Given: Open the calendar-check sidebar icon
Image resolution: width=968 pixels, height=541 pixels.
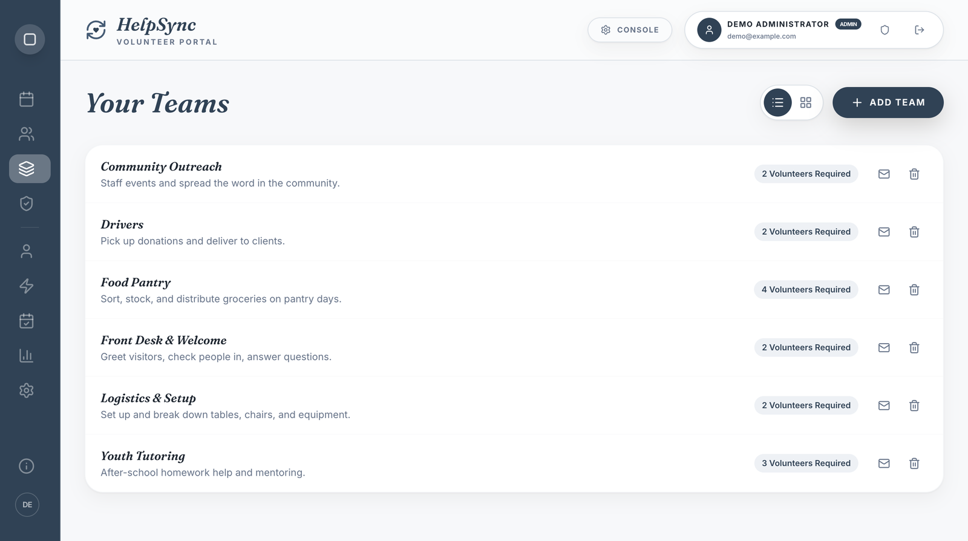Looking at the screenshot, I should (x=27, y=321).
